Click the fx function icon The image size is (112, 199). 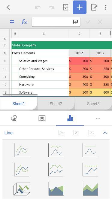point(24,22)
